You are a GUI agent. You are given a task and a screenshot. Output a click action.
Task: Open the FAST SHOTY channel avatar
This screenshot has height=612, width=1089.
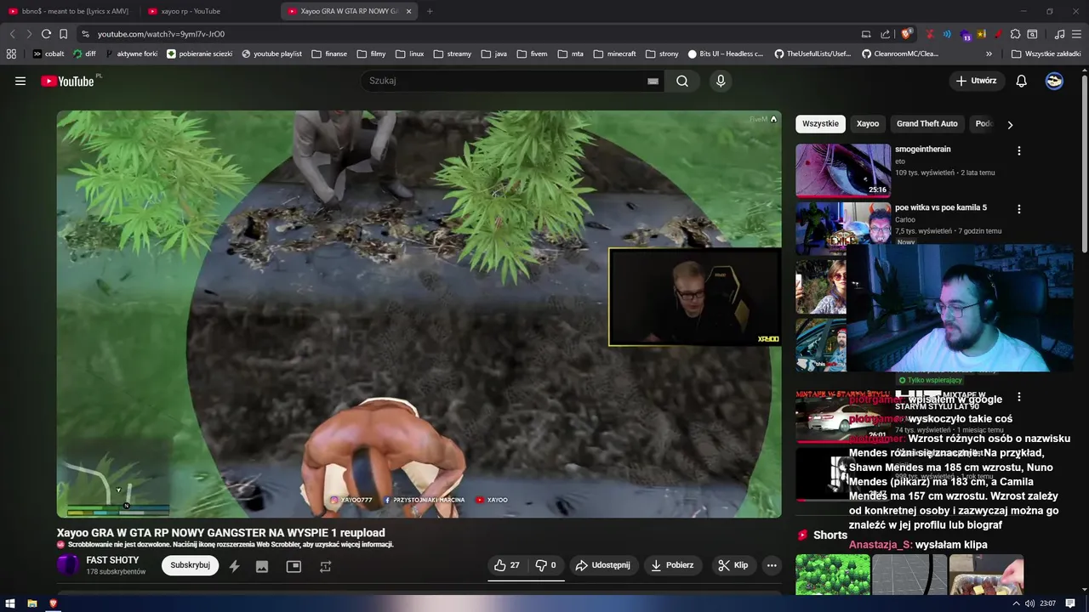[68, 565]
